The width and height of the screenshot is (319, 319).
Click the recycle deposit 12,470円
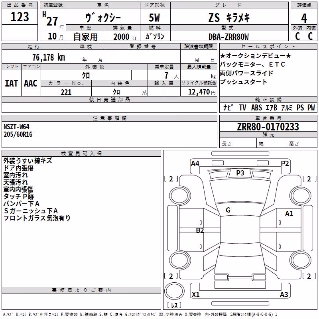click(x=202, y=92)
